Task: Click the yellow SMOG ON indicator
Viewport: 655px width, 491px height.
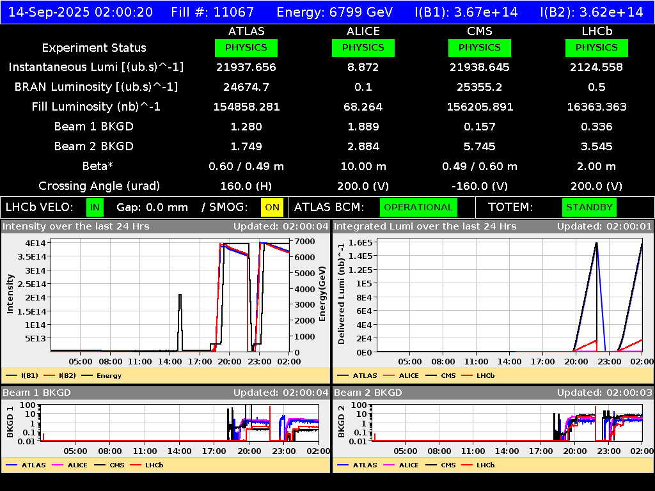Action: [272, 208]
